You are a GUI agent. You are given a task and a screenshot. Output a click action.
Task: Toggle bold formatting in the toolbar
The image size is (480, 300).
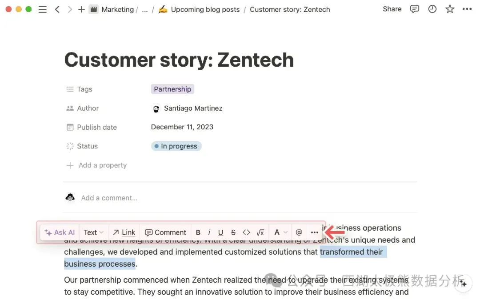click(x=198, y=232)
